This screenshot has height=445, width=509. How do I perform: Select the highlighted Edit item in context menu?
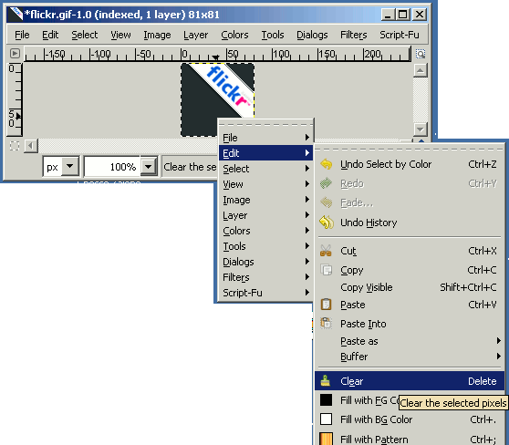[x=265, y=153]
